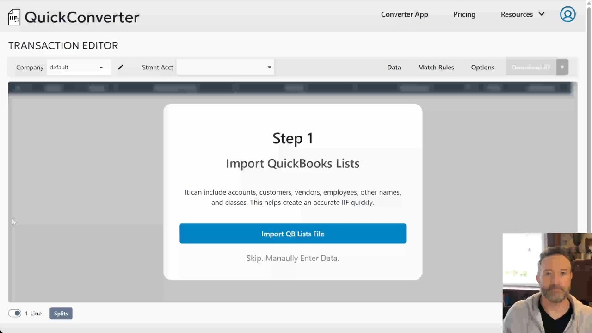Click the TRANSACTION EDITOR heading

point(63,45)
